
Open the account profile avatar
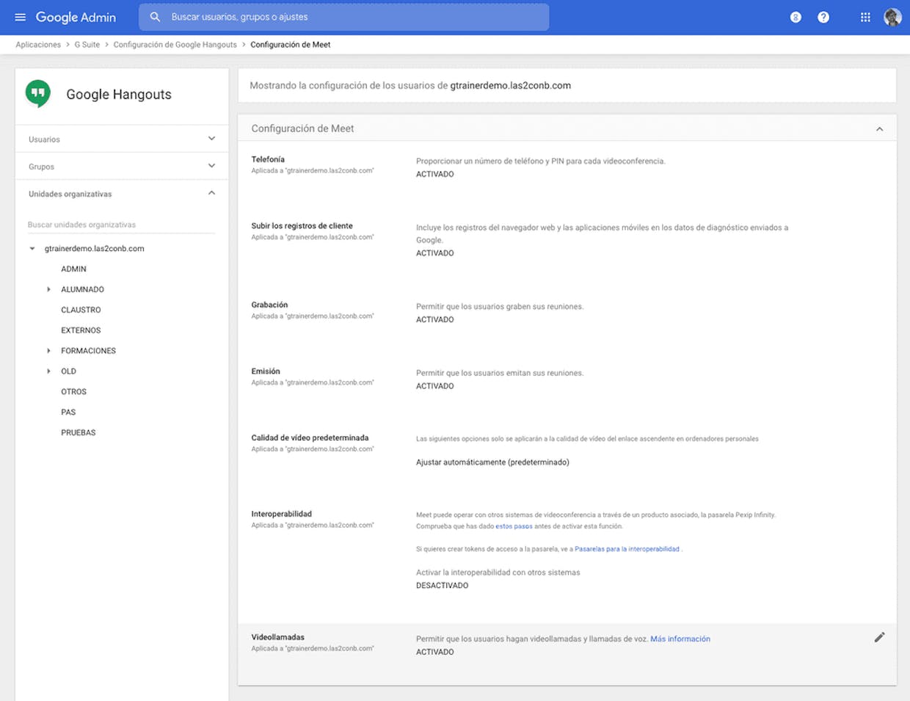click(x=892, y=17)
